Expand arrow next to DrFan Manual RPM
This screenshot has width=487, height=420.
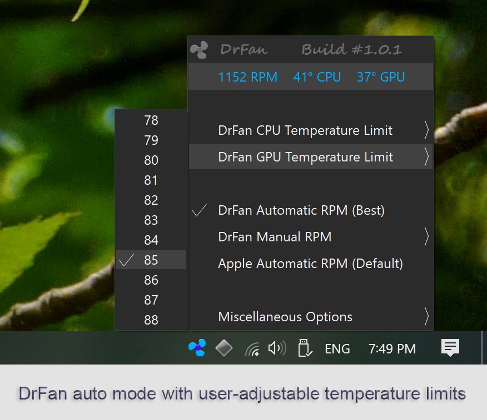(x=427, y=237)
